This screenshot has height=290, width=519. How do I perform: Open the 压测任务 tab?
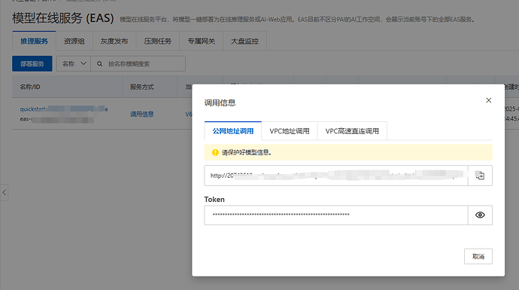point(157,41)
